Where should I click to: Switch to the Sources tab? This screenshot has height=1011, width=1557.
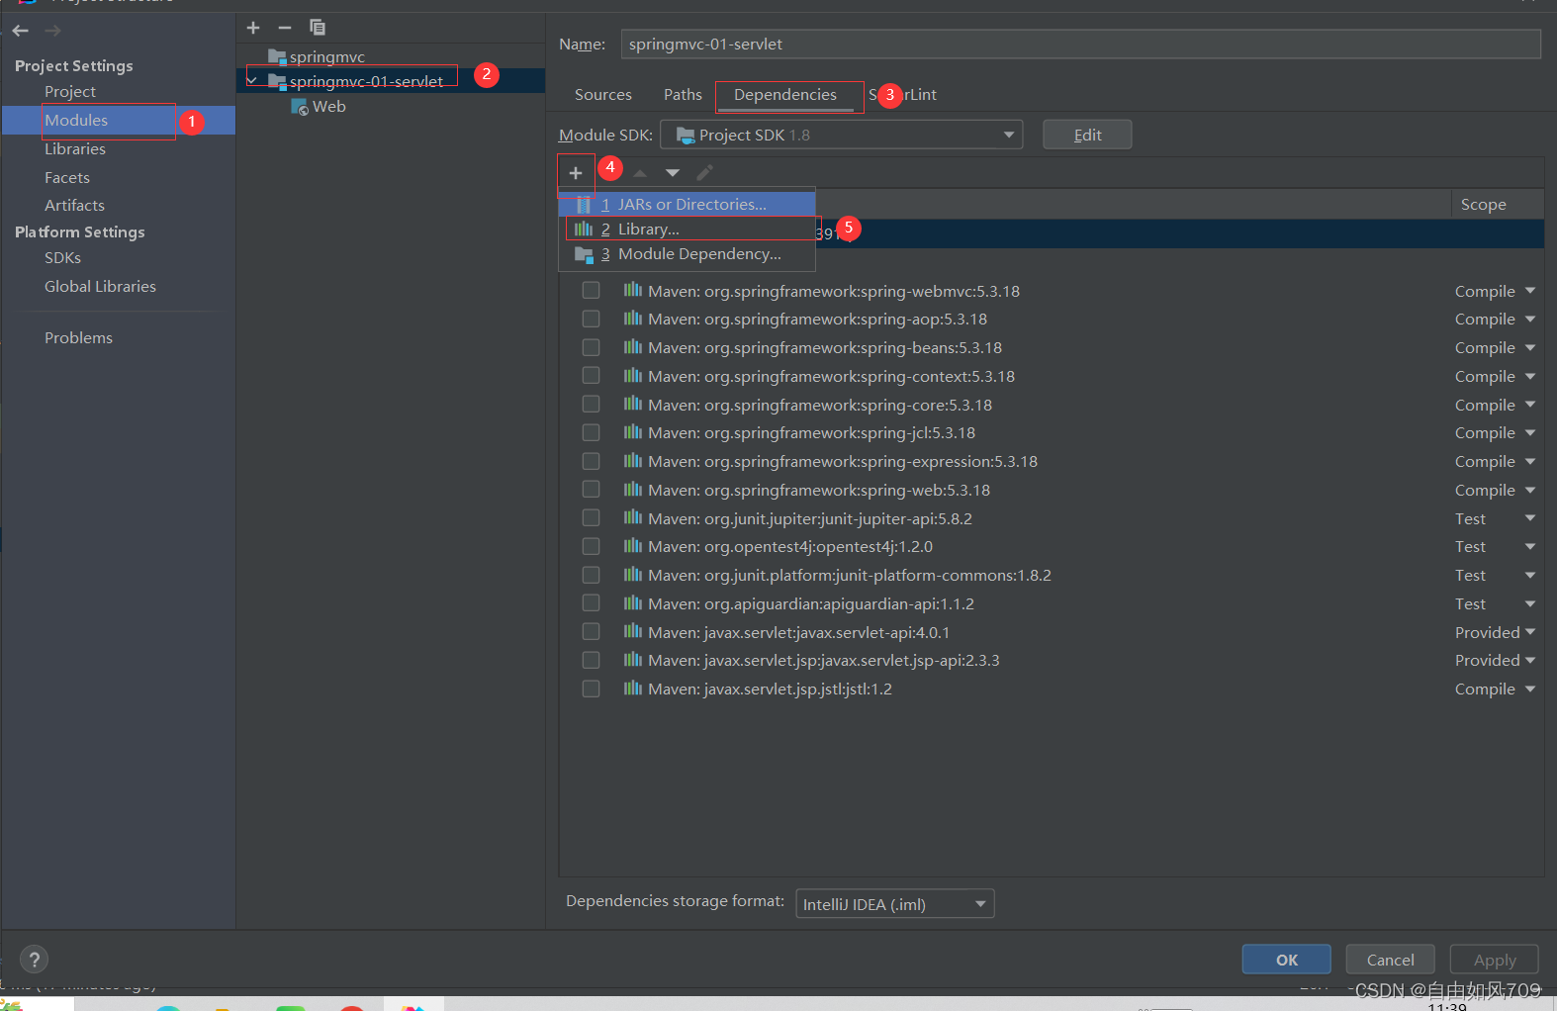[602, 95]
